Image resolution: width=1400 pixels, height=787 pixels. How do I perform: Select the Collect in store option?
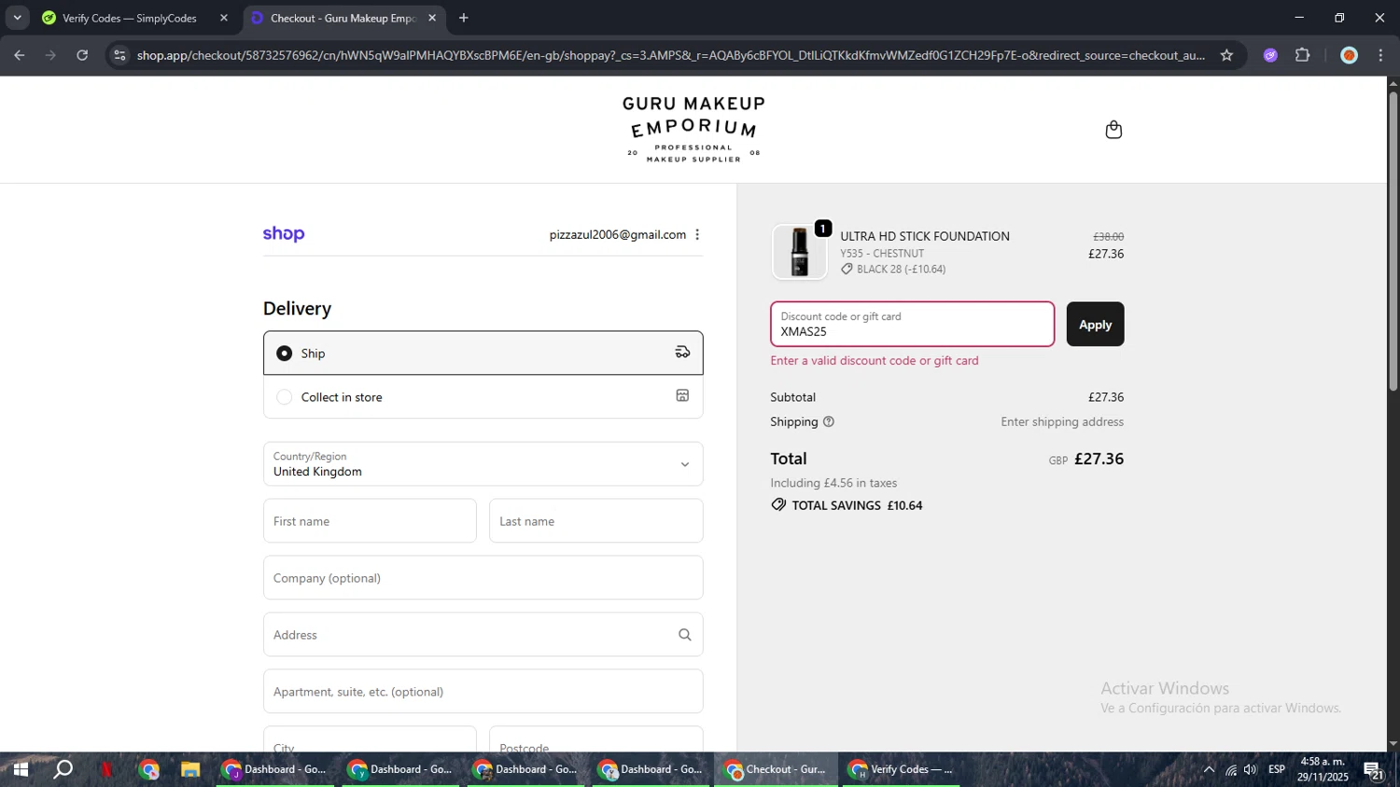pyautogui.click(x=483, y=396)
